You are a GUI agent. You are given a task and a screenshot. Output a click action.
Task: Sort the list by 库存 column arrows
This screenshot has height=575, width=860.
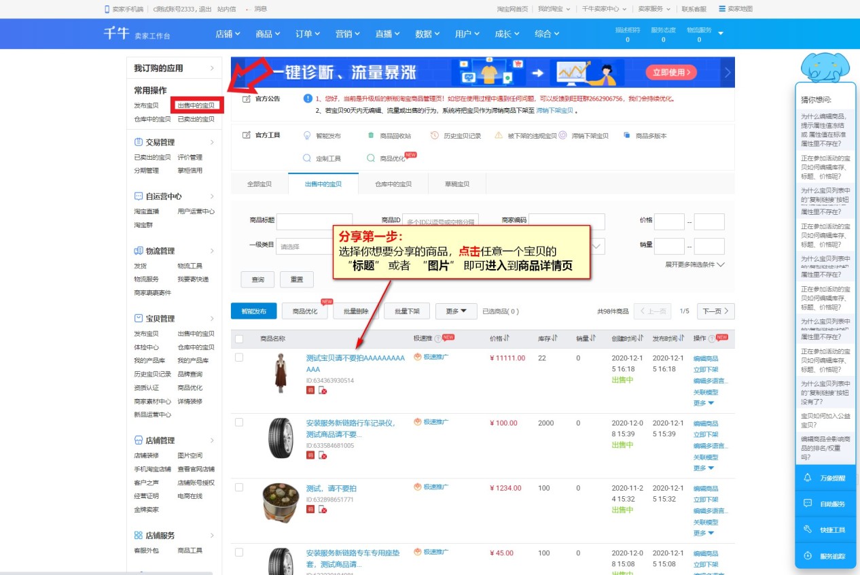point(554,338)
